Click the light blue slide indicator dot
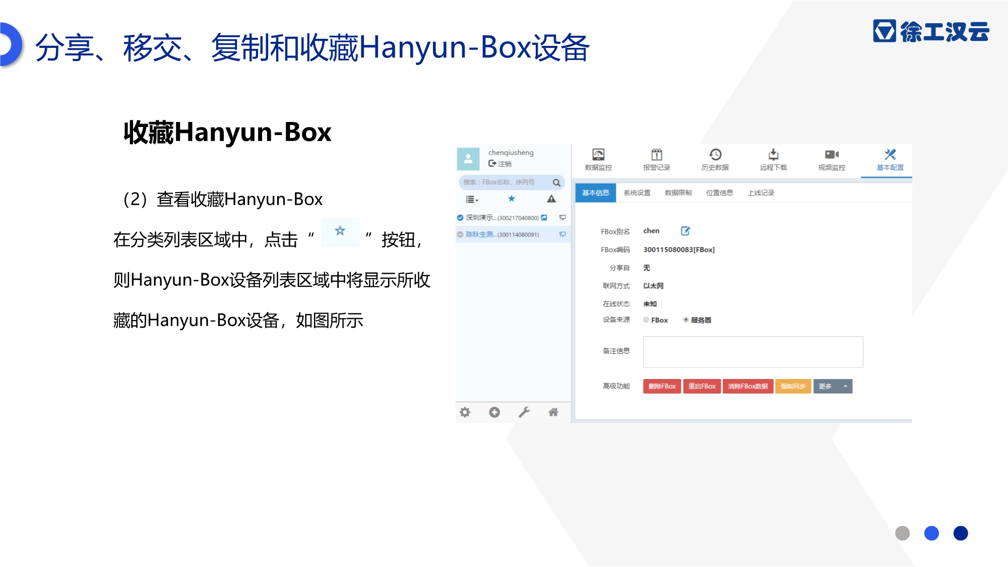The image size is (1008, 567). (931, 533)
